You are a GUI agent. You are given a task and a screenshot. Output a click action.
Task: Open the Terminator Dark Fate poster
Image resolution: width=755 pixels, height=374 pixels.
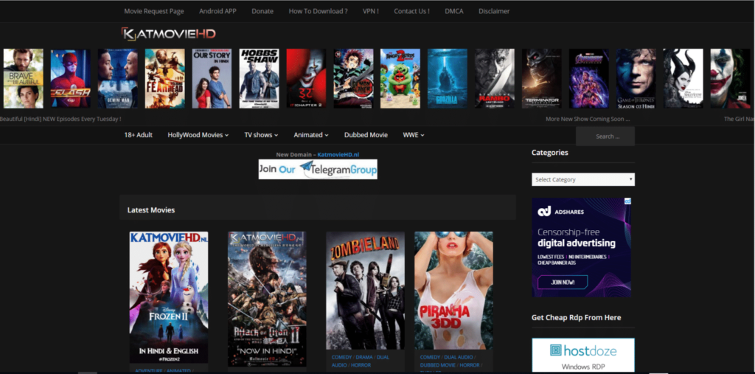click(x=542, y=78)
